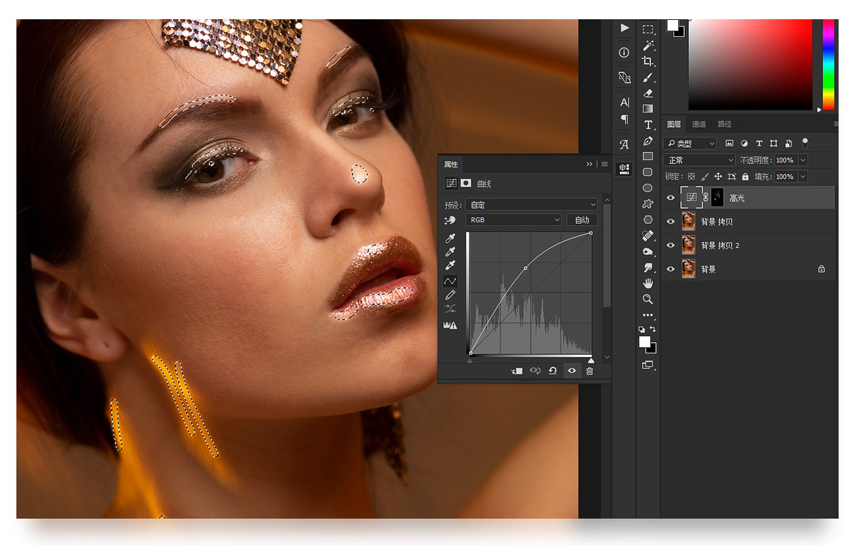Open the 预设 preset dropdown
This screenshot has width=855, height=545.
pos(532,204)
